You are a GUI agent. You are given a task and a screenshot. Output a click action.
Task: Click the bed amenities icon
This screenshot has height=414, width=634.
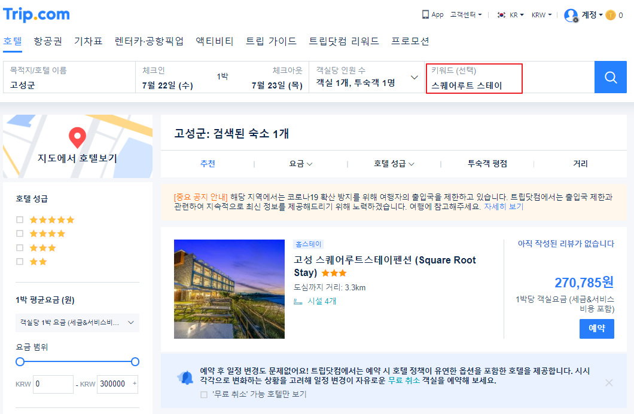298,301
